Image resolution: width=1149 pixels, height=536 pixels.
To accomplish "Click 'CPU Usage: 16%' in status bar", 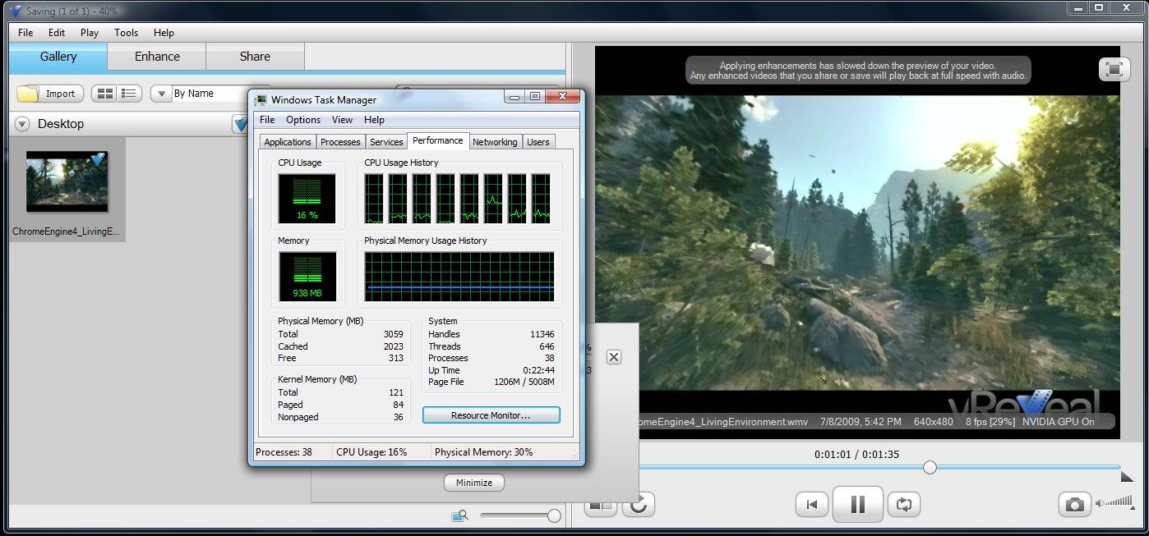I will click(x=371, y=452).
